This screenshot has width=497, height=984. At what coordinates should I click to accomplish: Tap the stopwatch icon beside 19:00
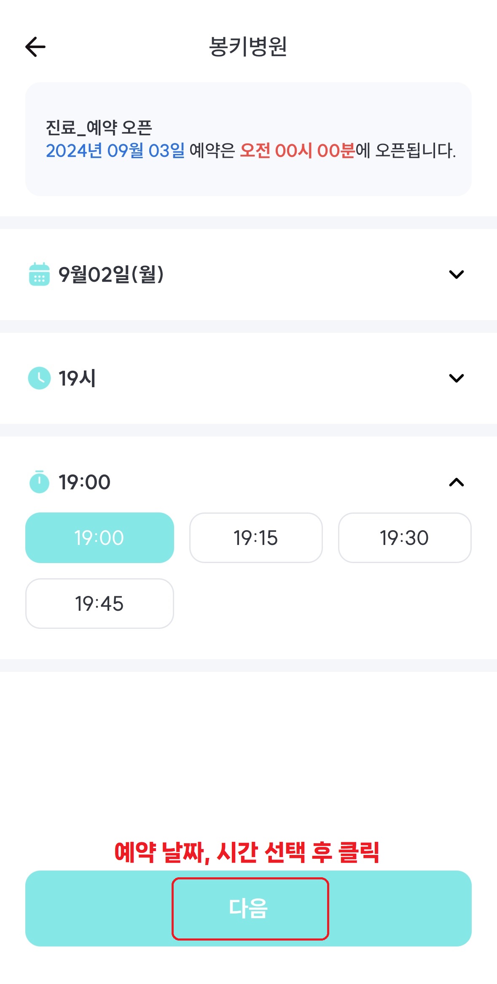[39, 482]
